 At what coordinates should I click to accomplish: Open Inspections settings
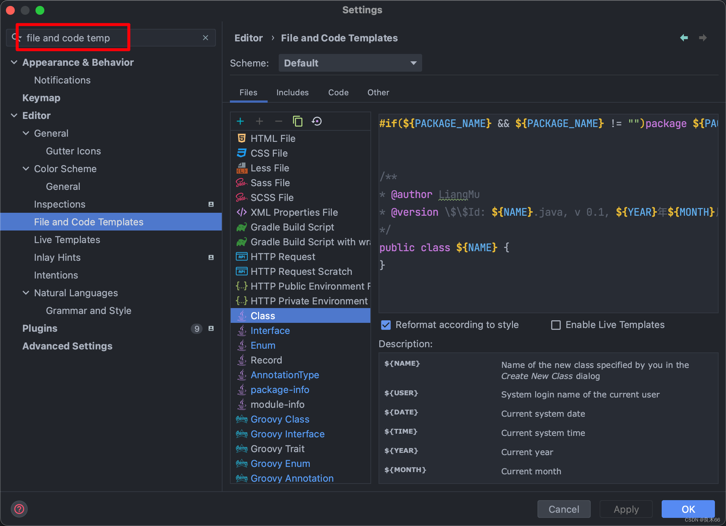(111, 204)
